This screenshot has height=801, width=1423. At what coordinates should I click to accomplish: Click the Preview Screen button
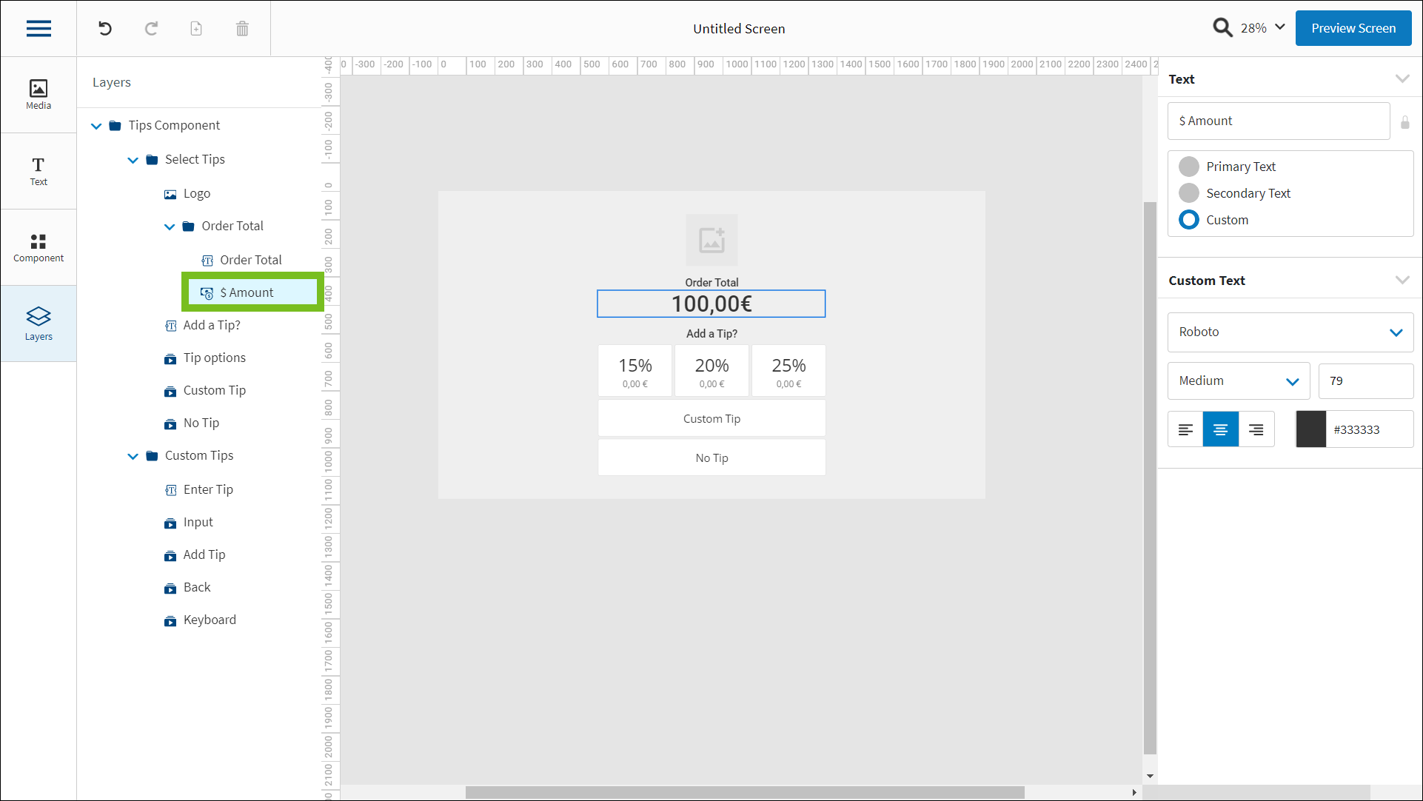(x=1353, y=28)
